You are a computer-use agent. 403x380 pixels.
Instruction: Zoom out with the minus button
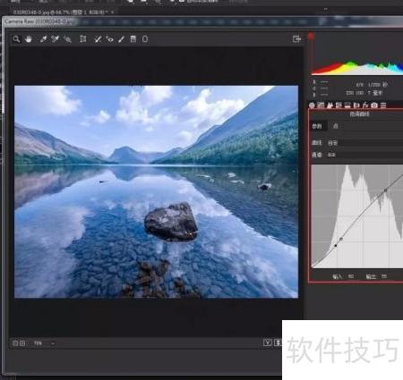[x=15, y=343]
